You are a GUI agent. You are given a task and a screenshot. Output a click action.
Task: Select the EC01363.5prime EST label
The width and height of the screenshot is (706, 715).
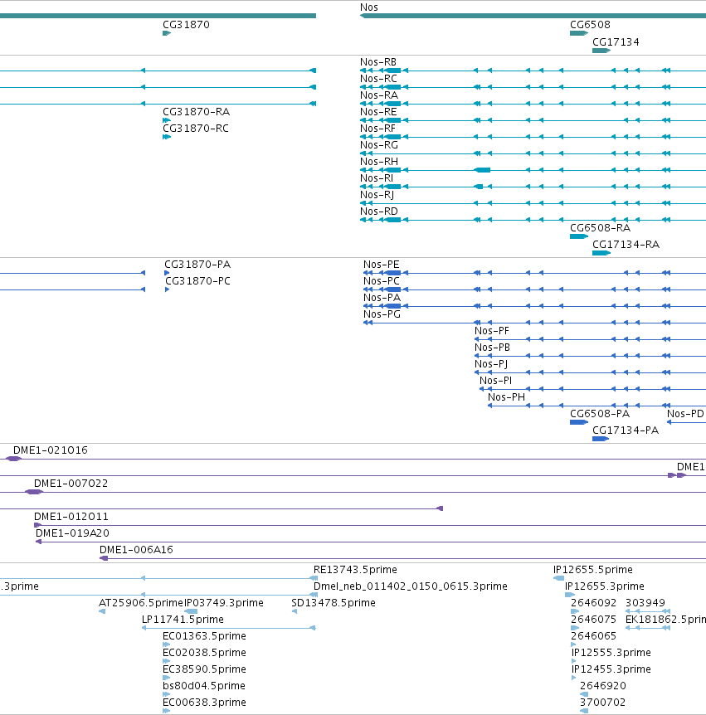(x=204, y=635)
